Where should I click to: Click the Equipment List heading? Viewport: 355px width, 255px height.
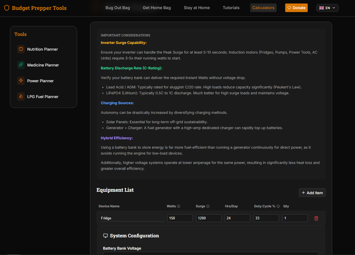(x=115, y=190)
